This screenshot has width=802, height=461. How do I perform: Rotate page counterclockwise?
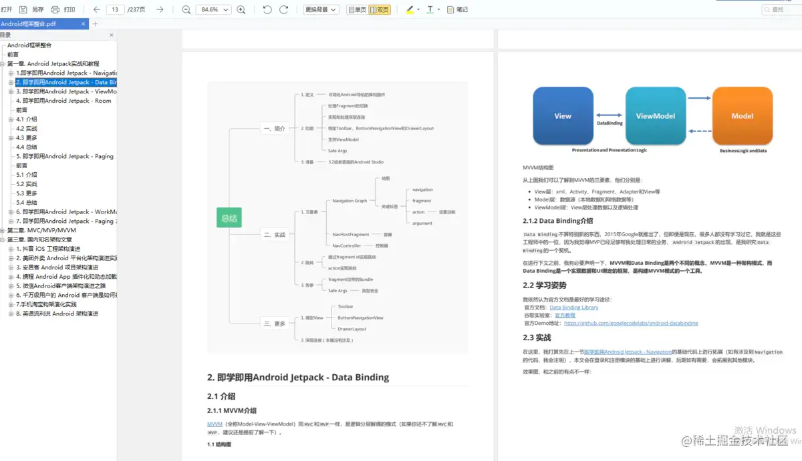(267, 9)
